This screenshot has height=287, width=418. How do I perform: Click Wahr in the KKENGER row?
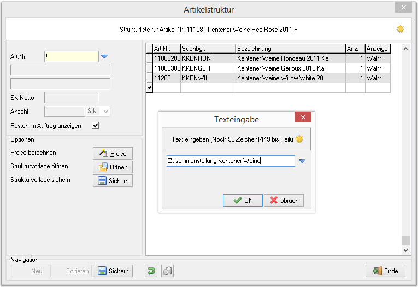tap(378, 68)
